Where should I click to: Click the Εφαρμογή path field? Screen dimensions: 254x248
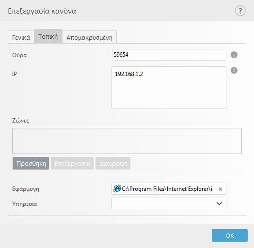click(x=169, y=189)
